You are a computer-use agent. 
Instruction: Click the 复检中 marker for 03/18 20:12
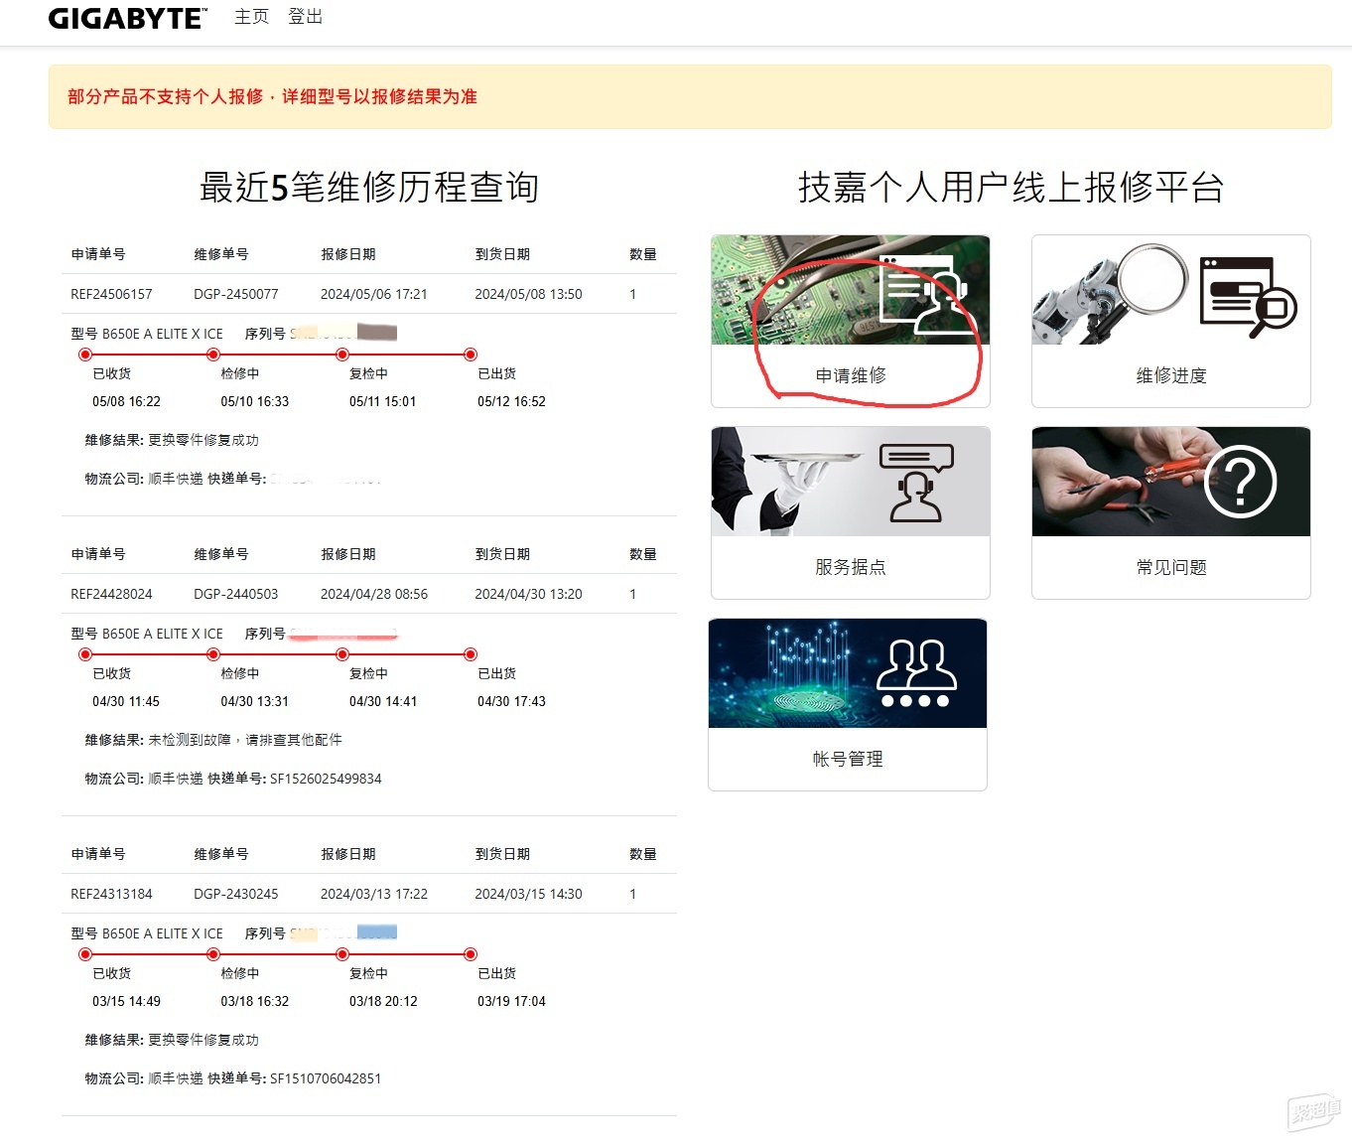[342, 954]
